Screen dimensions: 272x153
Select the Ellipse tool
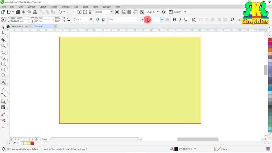pyautogui.click(x=3, y=70)
